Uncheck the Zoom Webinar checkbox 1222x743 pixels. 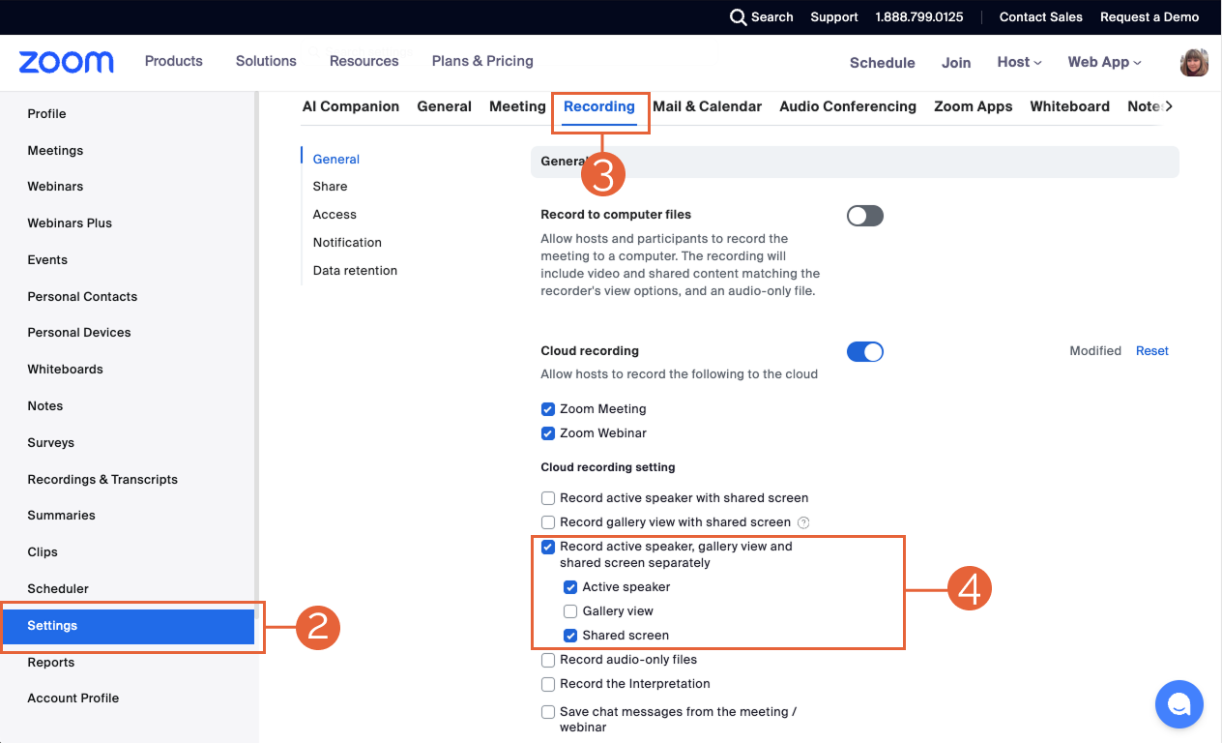coord(548,432)
